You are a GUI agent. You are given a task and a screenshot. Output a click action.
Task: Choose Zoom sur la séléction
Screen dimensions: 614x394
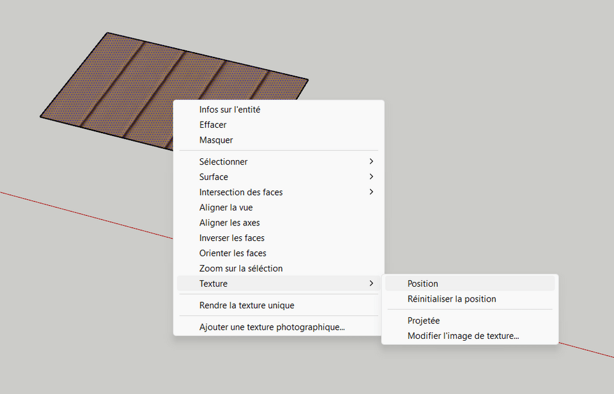tap(278, 269)
